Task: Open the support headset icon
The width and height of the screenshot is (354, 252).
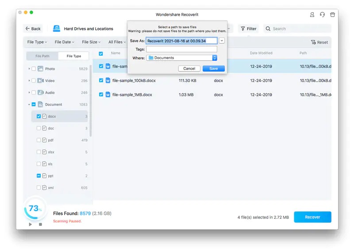Action: click(322, 15)
